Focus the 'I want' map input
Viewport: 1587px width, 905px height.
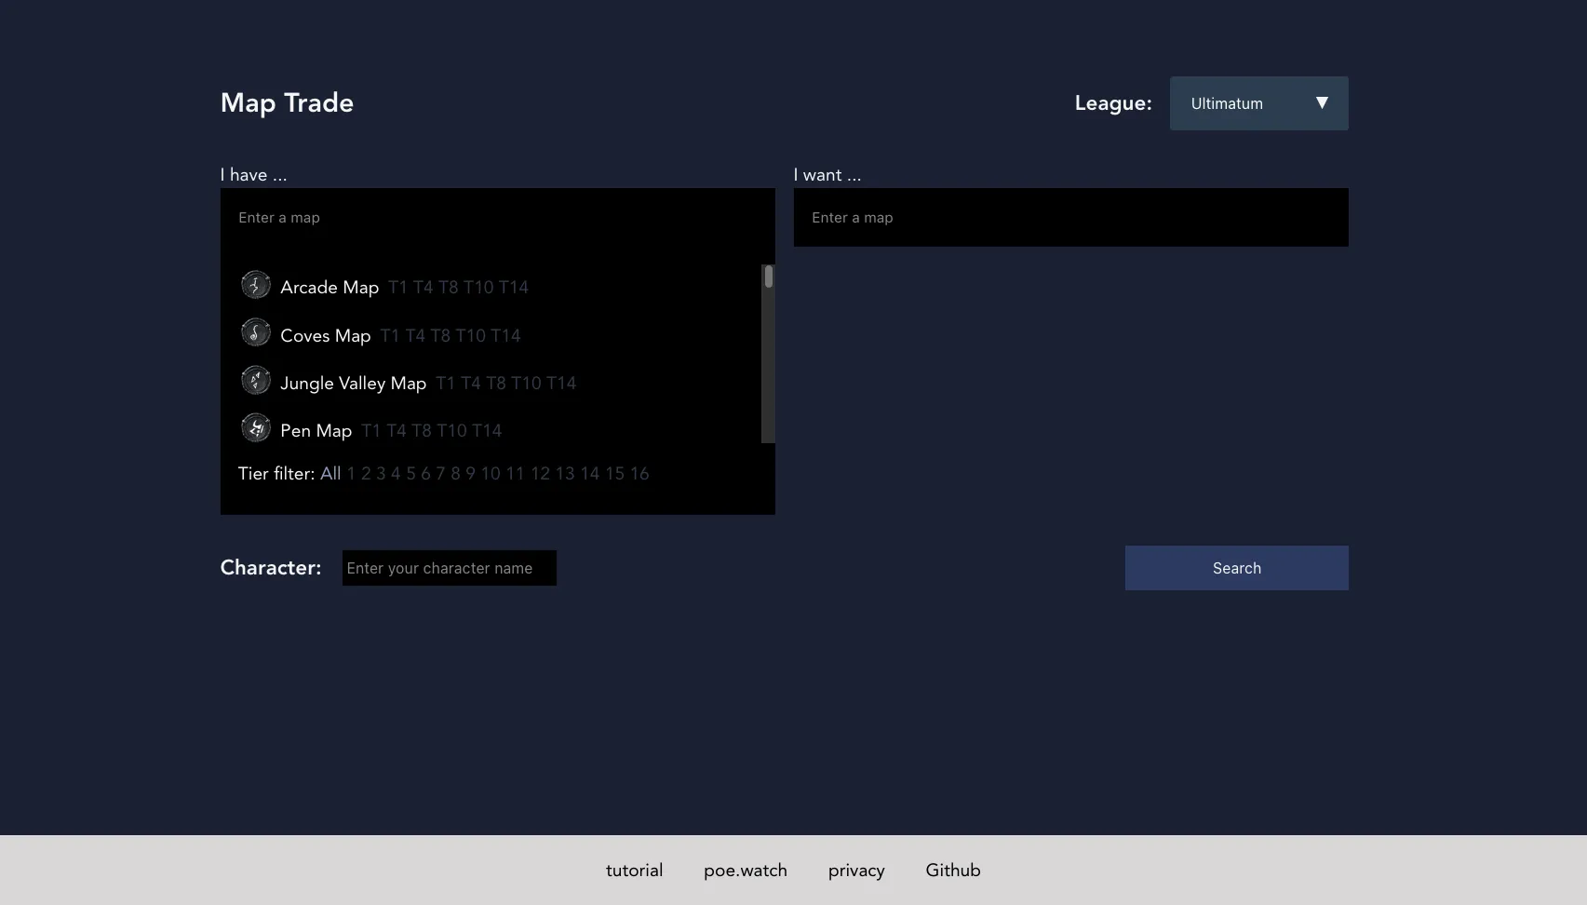coord(1069,218)
